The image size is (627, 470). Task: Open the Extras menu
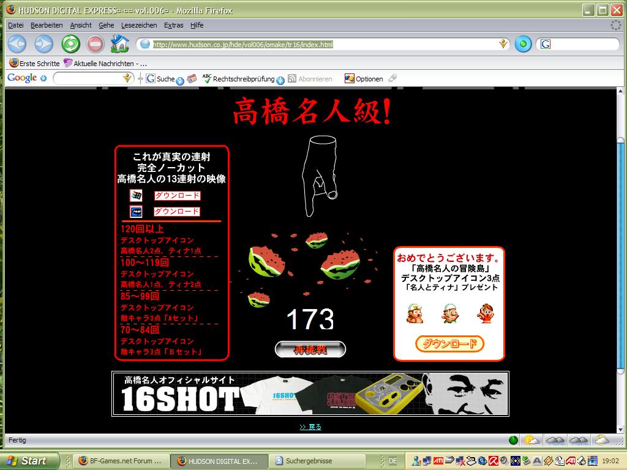[173, 25]
